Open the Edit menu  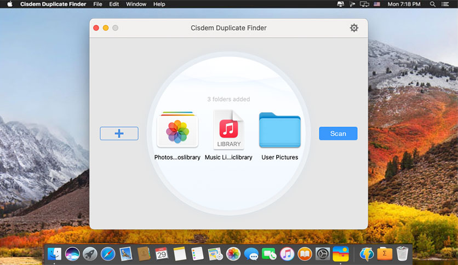point(114,4)
